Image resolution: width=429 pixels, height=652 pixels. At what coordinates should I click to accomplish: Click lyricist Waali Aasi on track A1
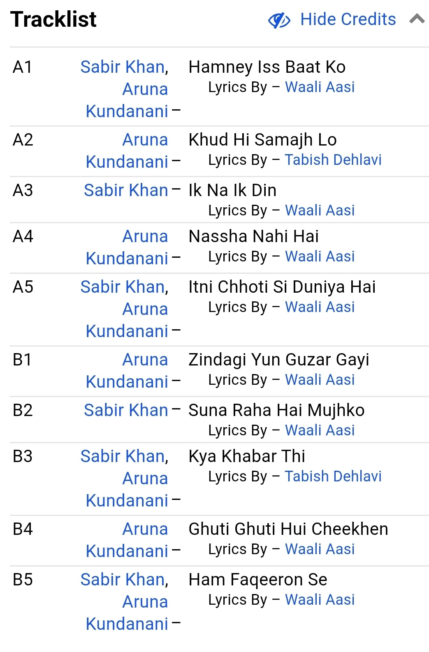tap(320, 87)
